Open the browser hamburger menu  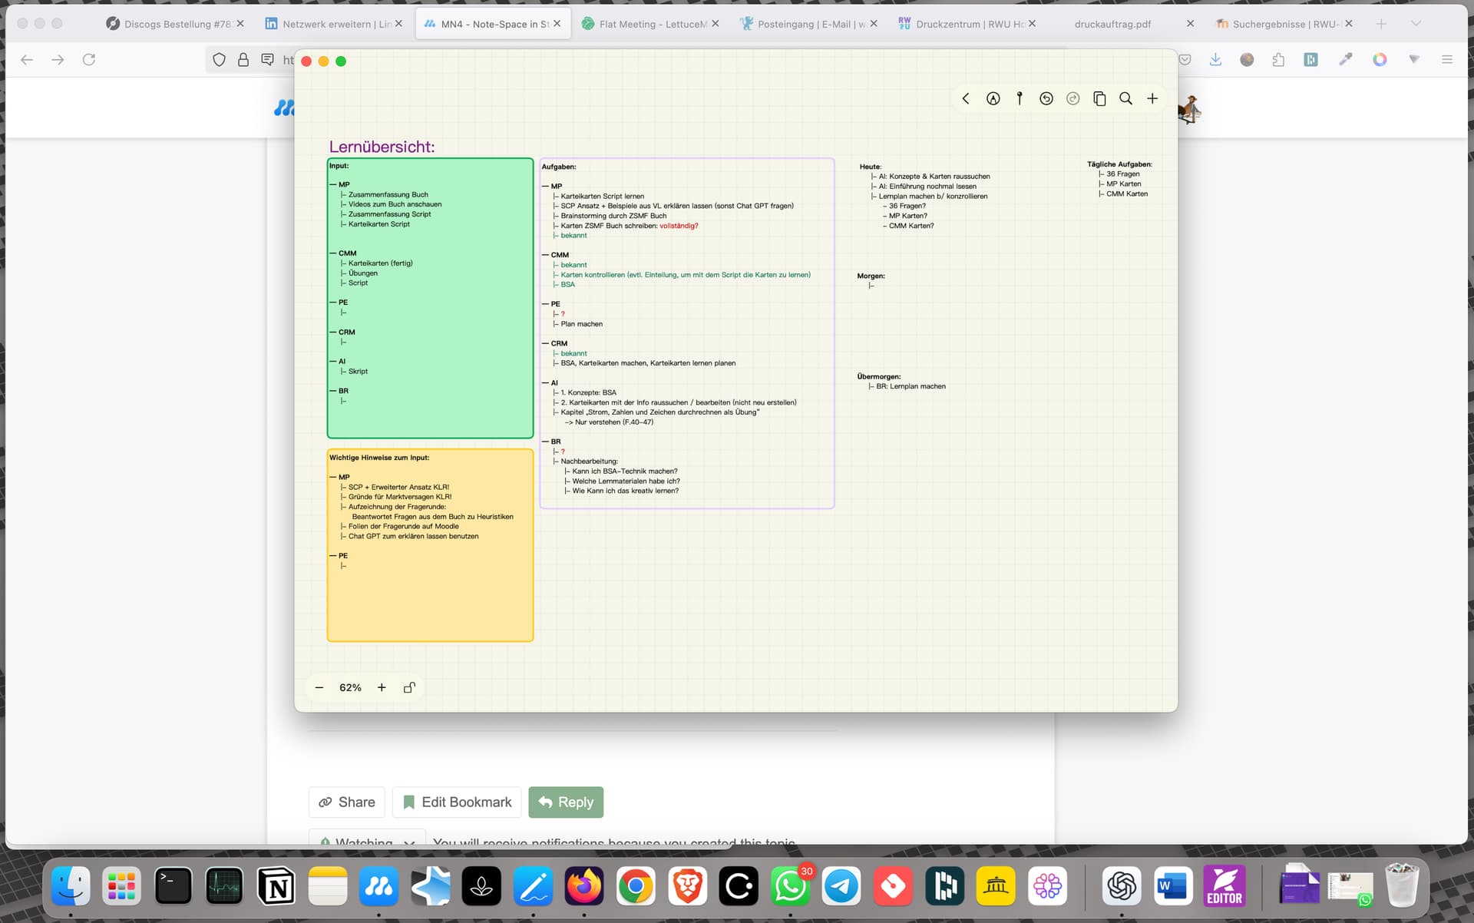pos(1446,59)
